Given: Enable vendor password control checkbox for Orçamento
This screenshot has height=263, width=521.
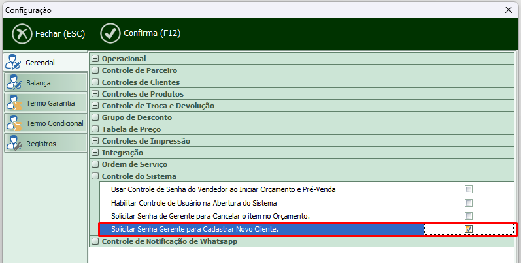Looking at the screenshot, I should pos(468,189).
